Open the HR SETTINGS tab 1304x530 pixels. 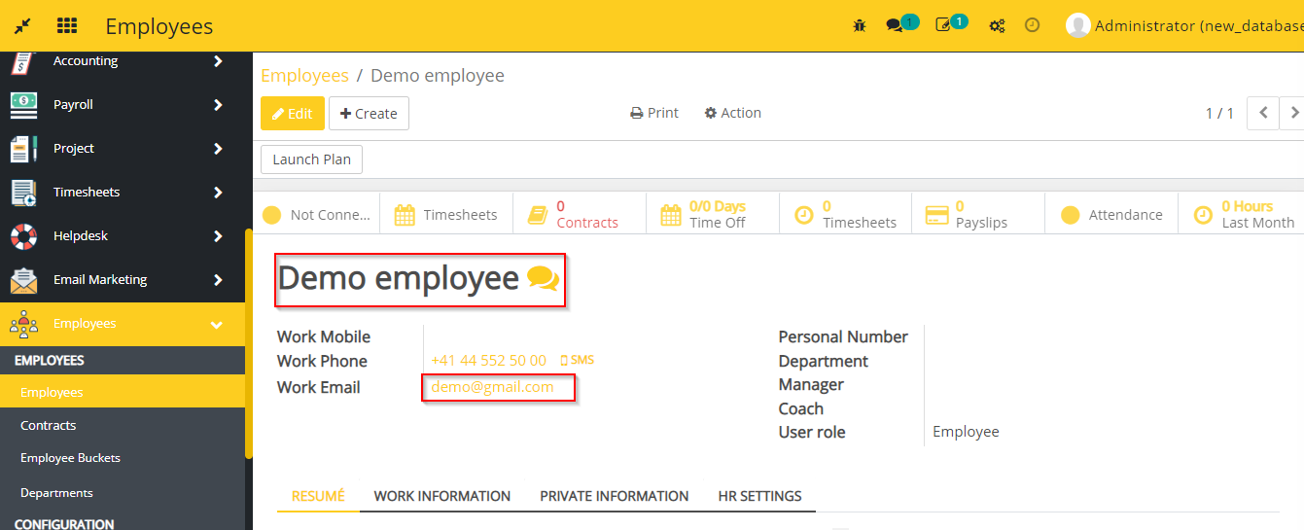coord(760,496)
